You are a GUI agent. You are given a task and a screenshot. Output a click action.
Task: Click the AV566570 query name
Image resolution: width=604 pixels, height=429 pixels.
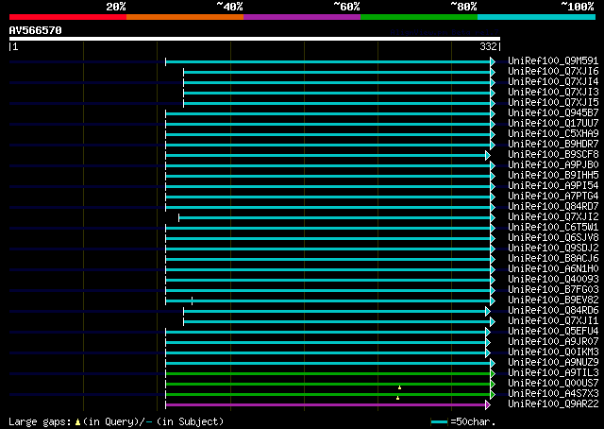point(36,30)
